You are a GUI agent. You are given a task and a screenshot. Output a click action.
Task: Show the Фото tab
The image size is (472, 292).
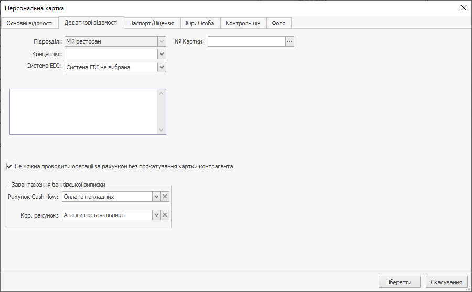pyautogui.click(x=278, y=23)
